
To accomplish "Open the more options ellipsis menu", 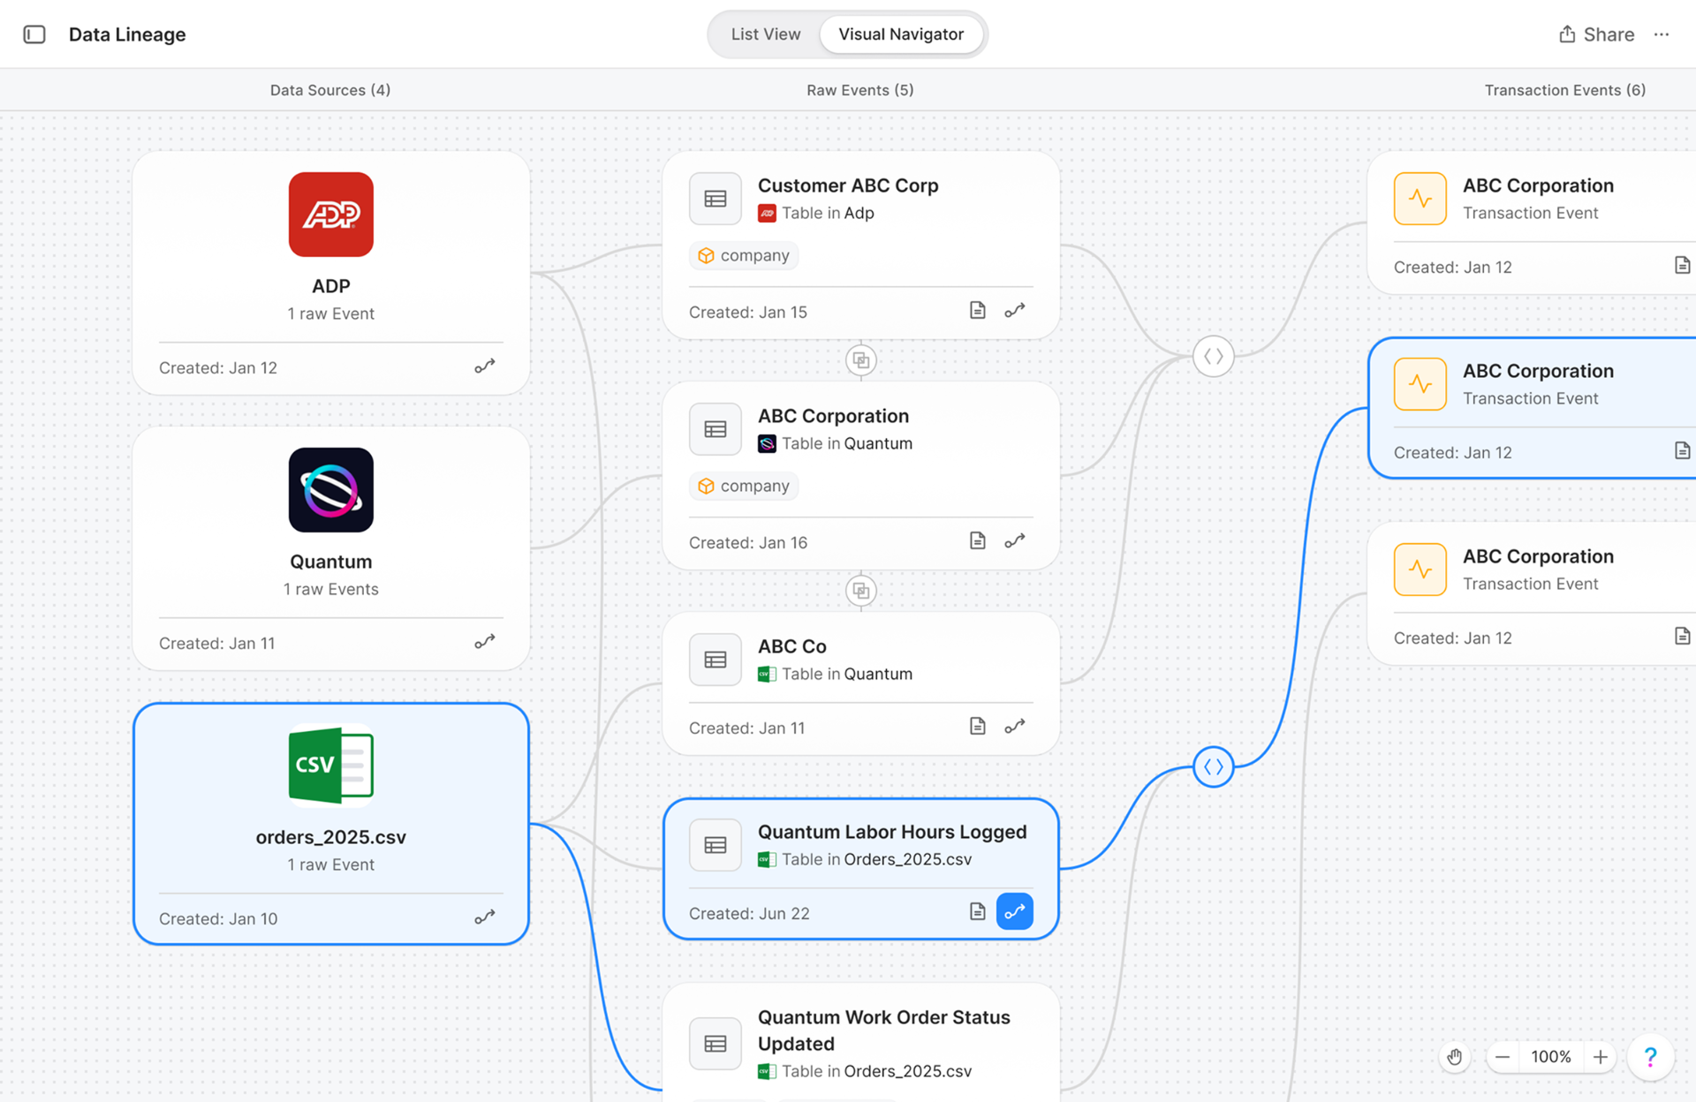I will (1662, 34).
